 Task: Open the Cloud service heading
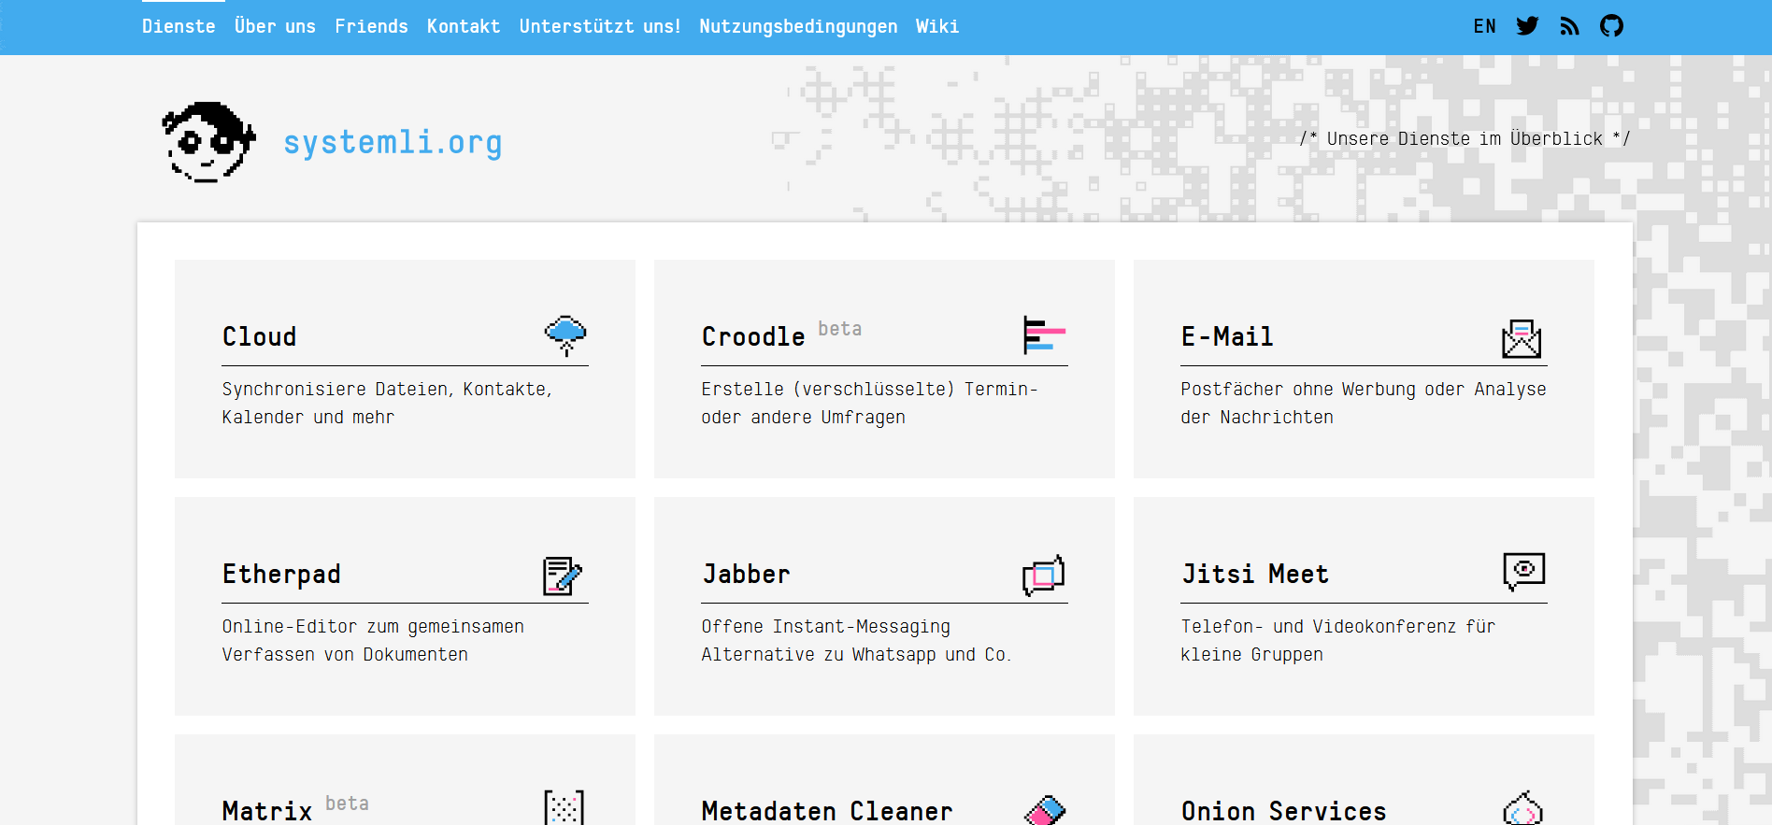259,336
